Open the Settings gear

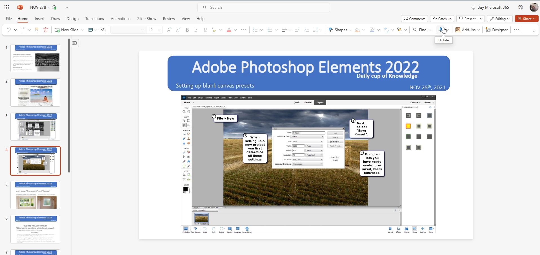(x=521, y=7)
